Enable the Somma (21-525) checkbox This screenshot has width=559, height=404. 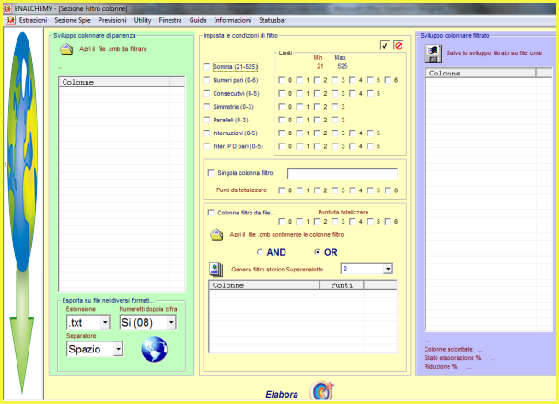tap(206, 66)
